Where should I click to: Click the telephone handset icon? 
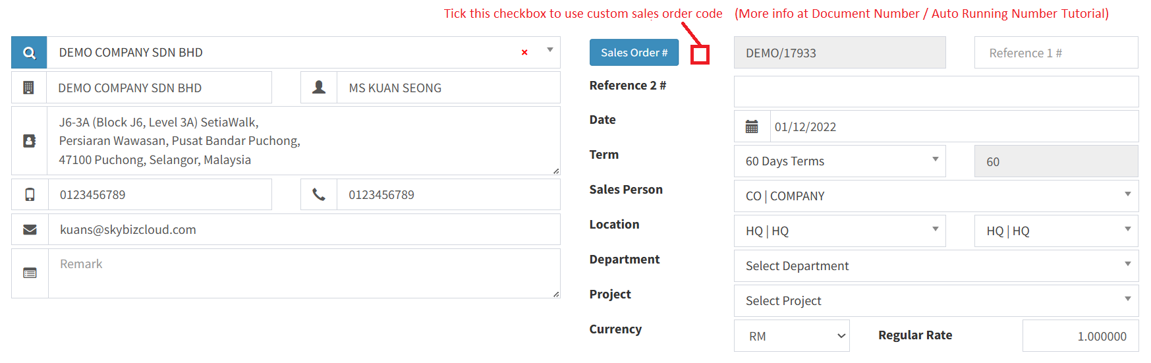319,194
